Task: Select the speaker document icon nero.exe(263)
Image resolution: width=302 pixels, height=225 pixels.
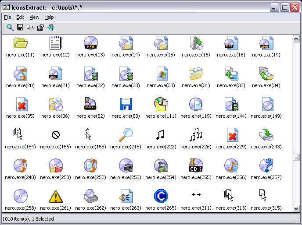Action: click(126, 196)
